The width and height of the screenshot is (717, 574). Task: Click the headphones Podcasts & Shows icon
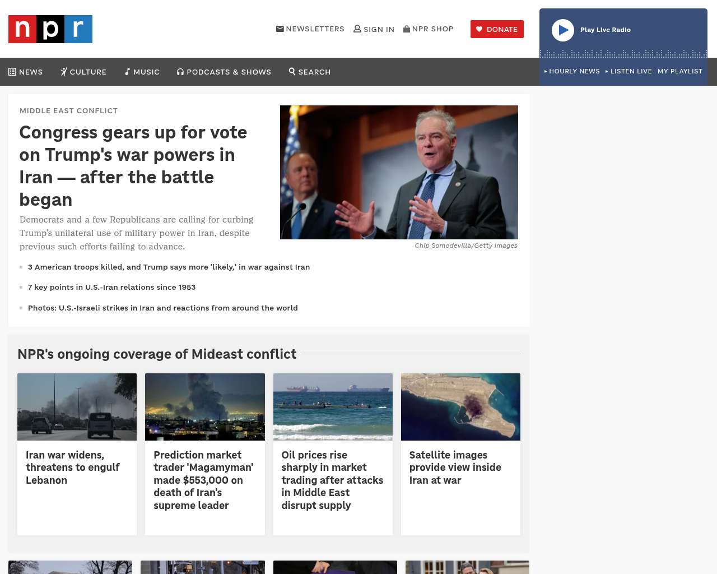pos(180,72)
